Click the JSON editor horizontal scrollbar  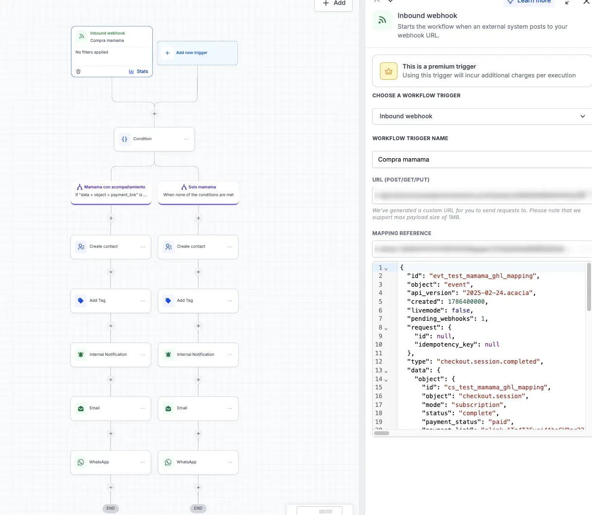coord(381,433)
